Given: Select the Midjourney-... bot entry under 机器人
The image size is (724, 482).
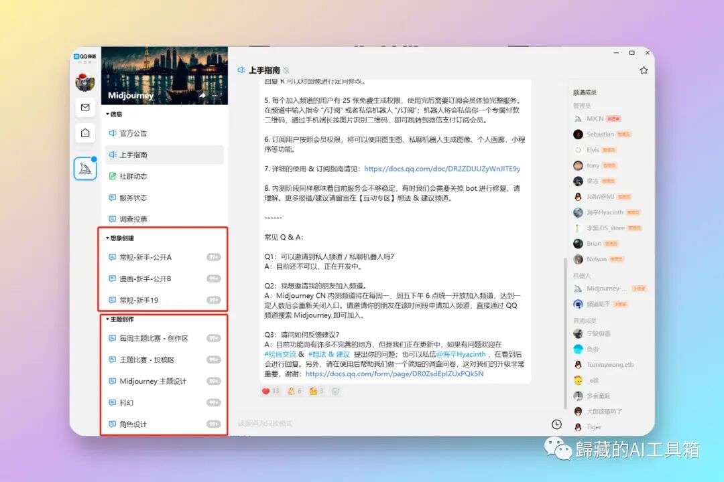Looking at the screenshot, I should point(609,289).
